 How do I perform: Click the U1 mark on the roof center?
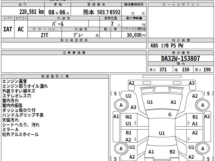pyautogui.click(x=162, y=133)
